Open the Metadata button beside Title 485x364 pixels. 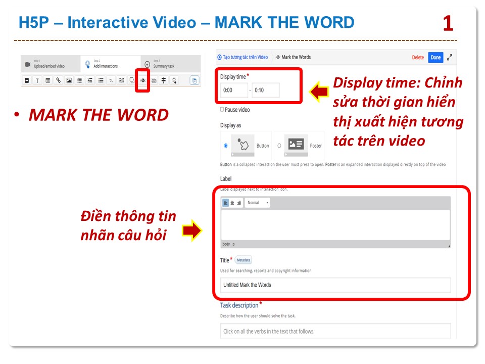[243, 260]
